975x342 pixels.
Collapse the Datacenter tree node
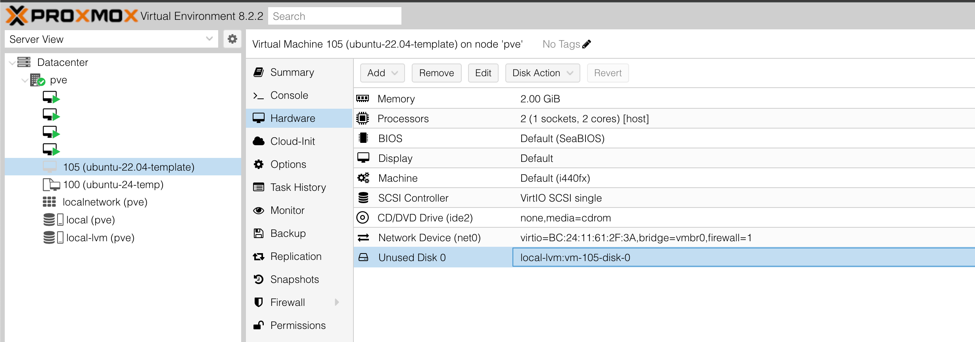tap(12, 62)
